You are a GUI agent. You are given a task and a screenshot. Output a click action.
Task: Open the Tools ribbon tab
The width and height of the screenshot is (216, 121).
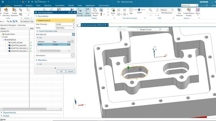[80, 5]
